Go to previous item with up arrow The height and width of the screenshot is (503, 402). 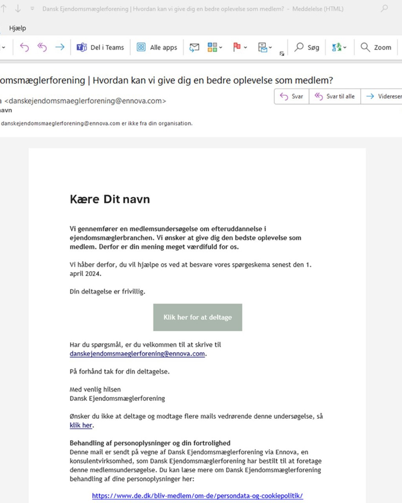4,9
